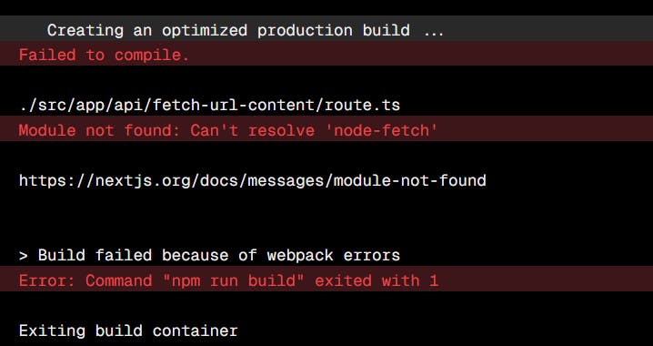Viewport: 653px width, 346px height.
Task: Click the "Exiting build container" log line
Action: (x=128, y=331)
